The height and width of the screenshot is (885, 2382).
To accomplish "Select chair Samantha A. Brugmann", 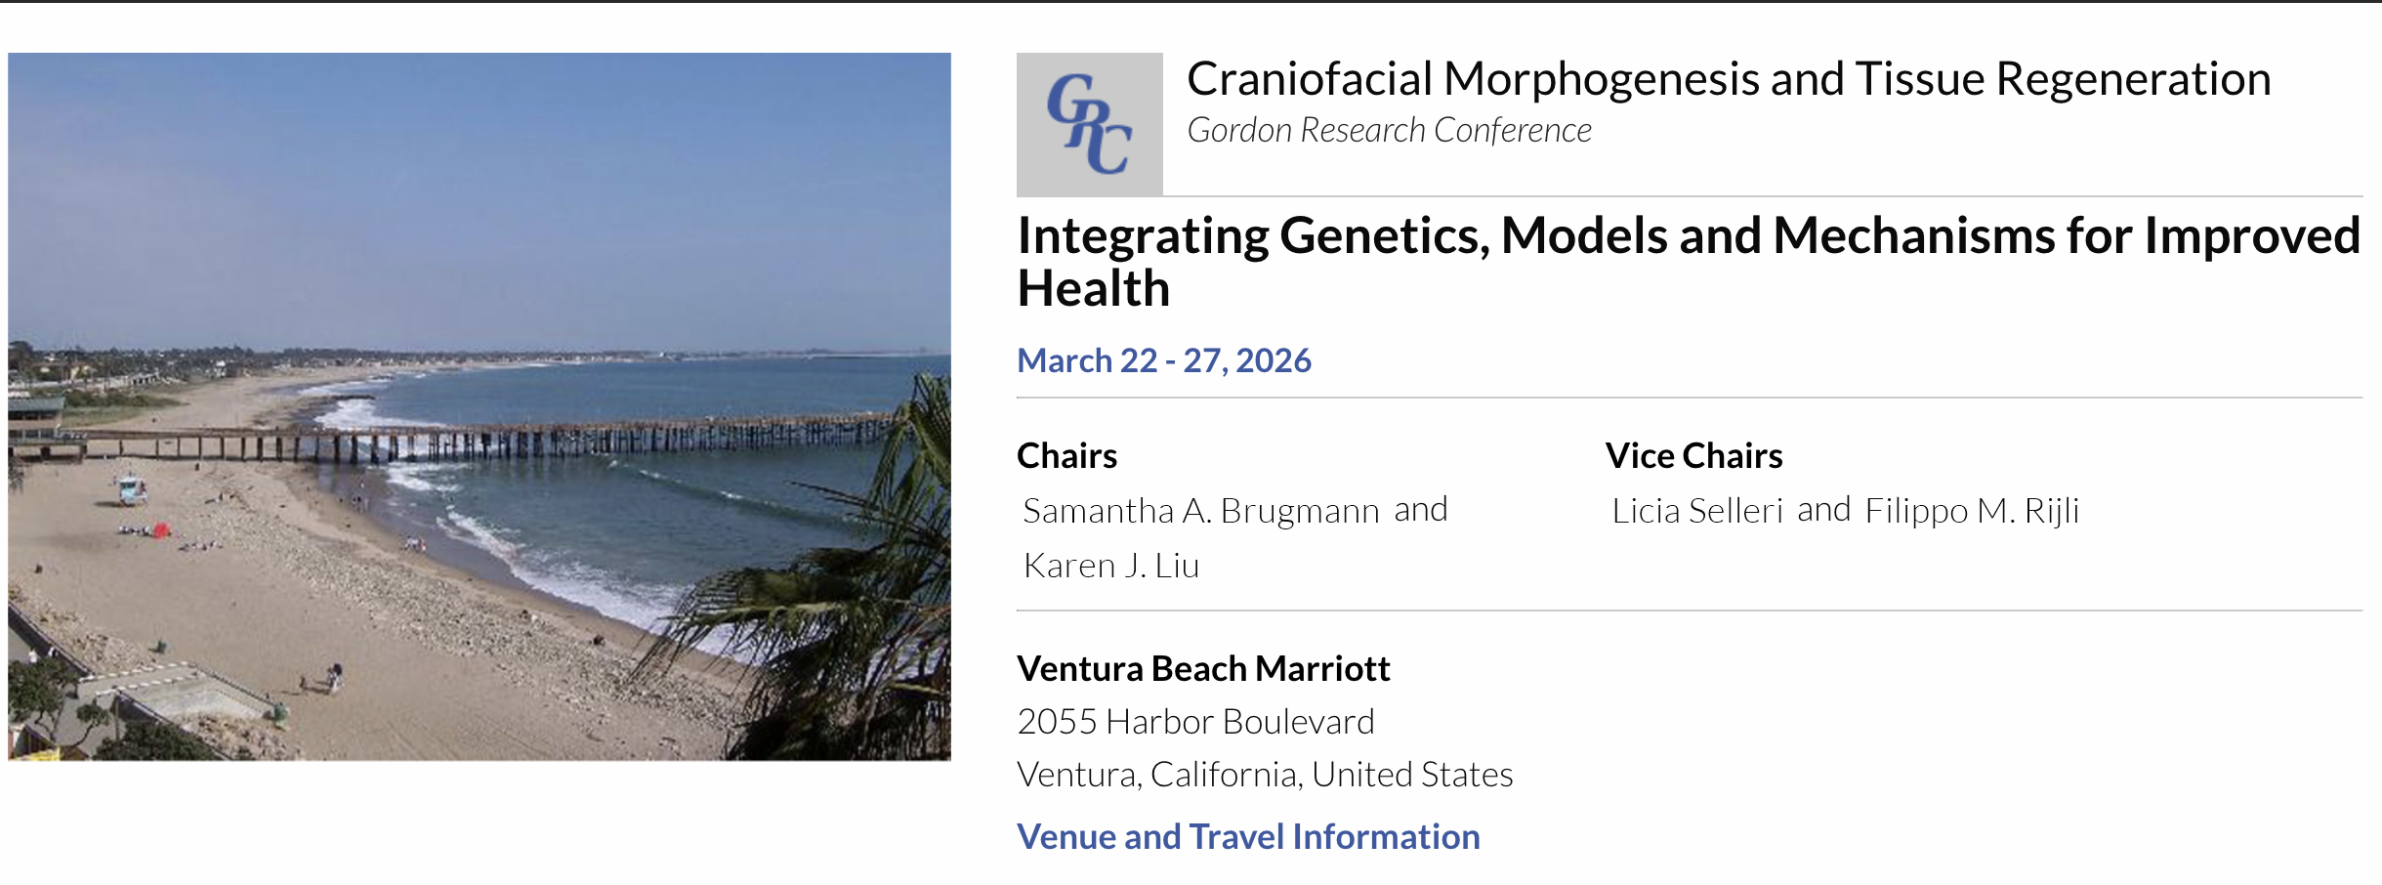I will 1201,511.
